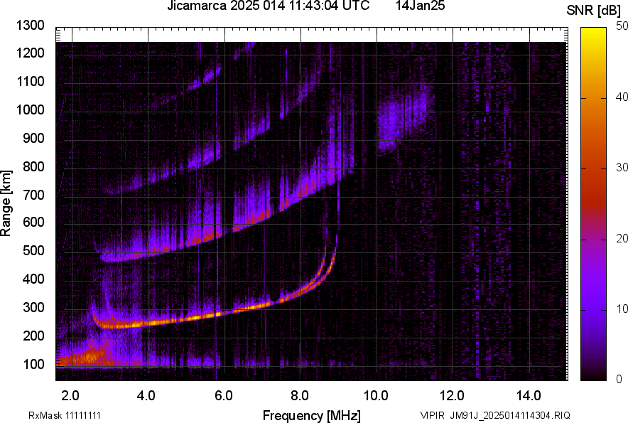Click the range tick label '300'
Image resolution: width=628 pixels, height=423 pixels.
click(x=33, y=308)
